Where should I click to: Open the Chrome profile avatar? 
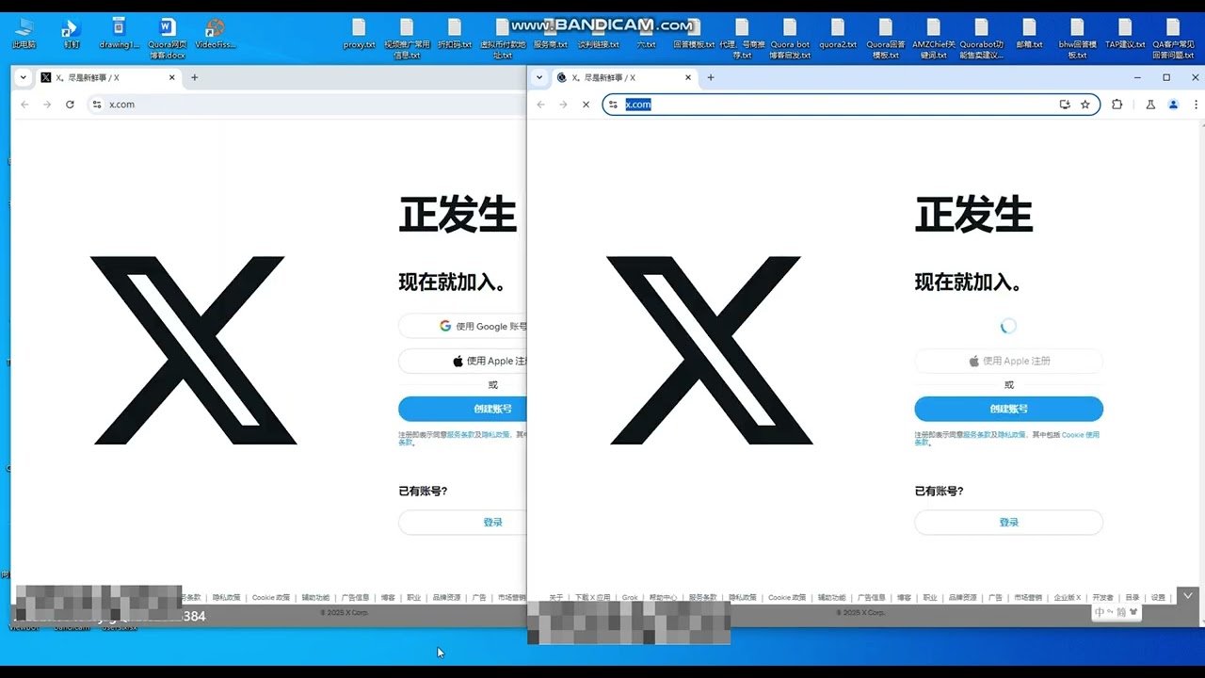coord(1173,105)
